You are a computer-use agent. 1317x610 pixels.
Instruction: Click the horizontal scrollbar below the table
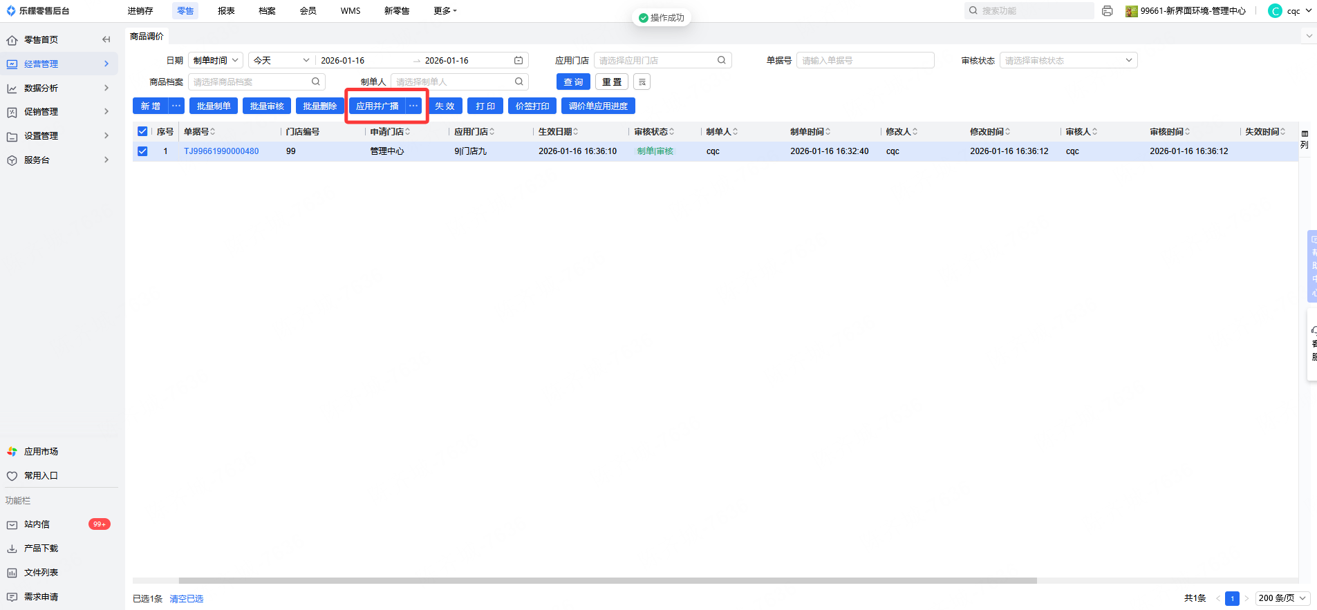(x=608, y=580)
